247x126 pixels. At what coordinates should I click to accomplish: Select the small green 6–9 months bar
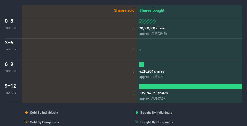142,65
